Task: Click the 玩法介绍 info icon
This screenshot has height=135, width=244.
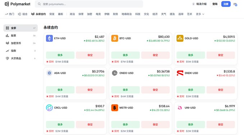Action: (193, 4)
